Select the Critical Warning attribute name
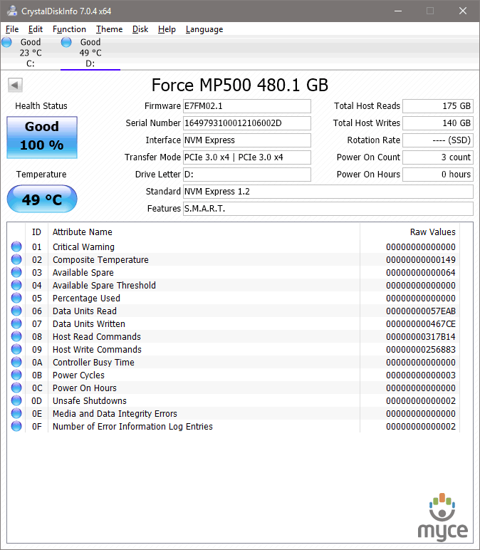 point(83,247)
